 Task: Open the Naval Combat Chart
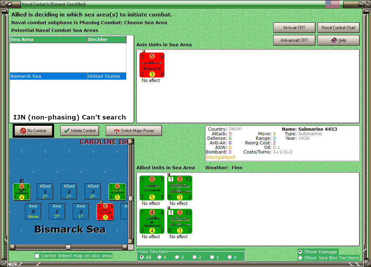point(338,28)
